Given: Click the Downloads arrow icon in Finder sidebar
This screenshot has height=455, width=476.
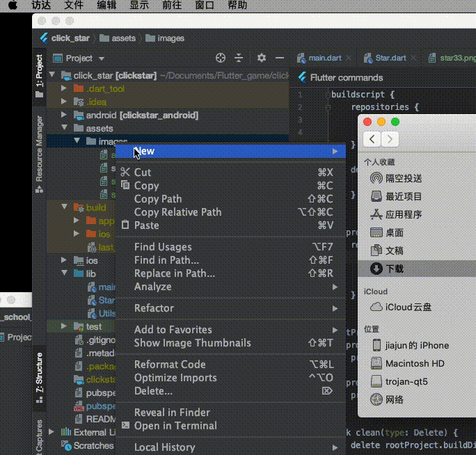Looking at the screenshot, I should click(x=376, y=269).
